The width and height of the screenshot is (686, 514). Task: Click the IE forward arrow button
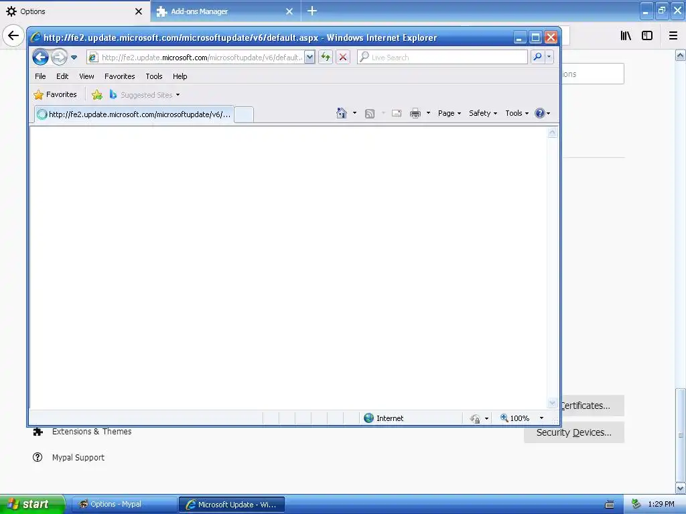pyautogui.click(x=59, y=58)
